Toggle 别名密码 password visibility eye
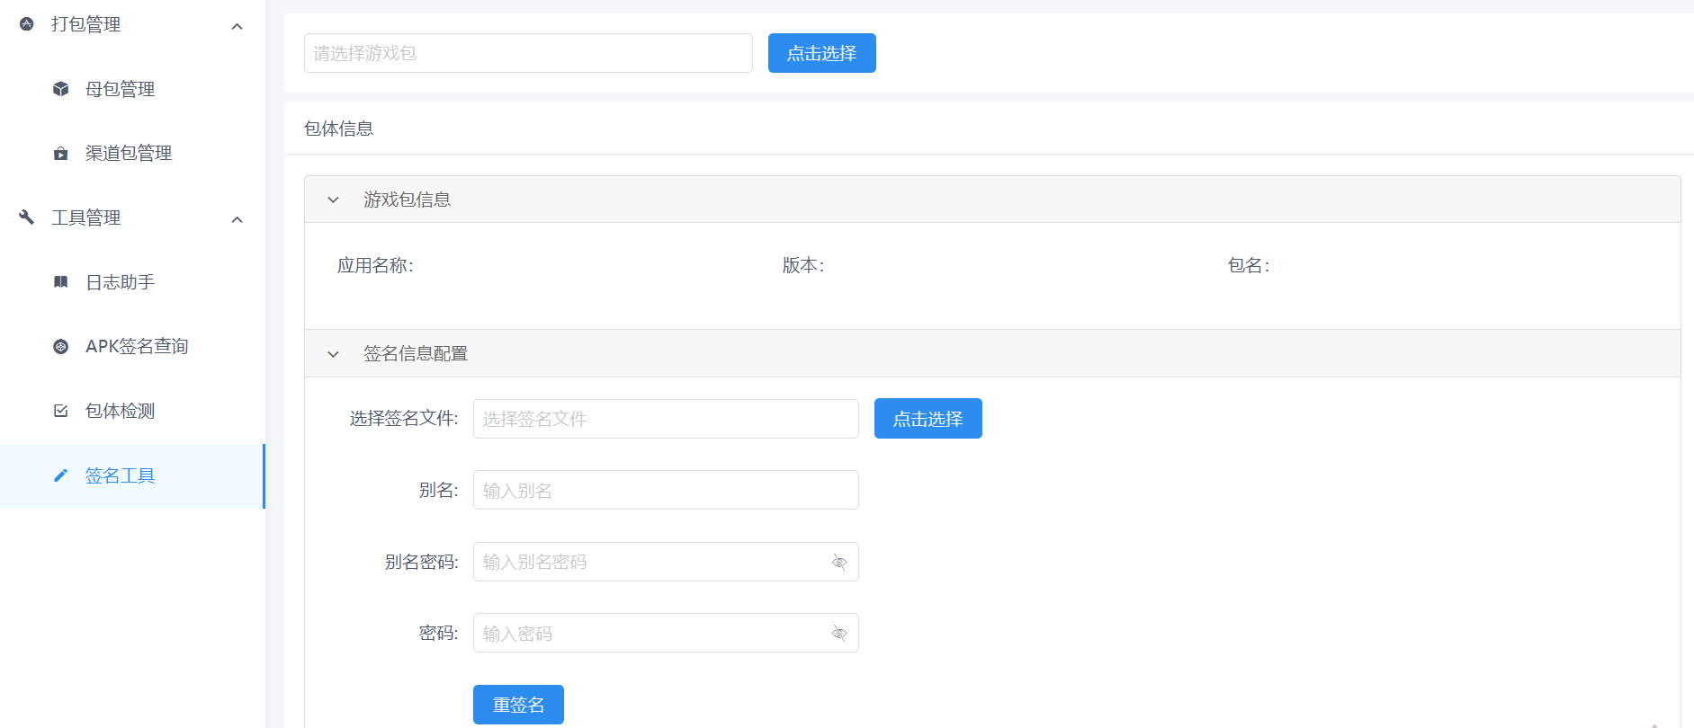Screen dimensions: 1694x728 [x=839, y=563]
